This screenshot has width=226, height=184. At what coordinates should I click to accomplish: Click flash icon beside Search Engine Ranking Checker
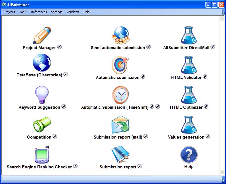[75, 166]
